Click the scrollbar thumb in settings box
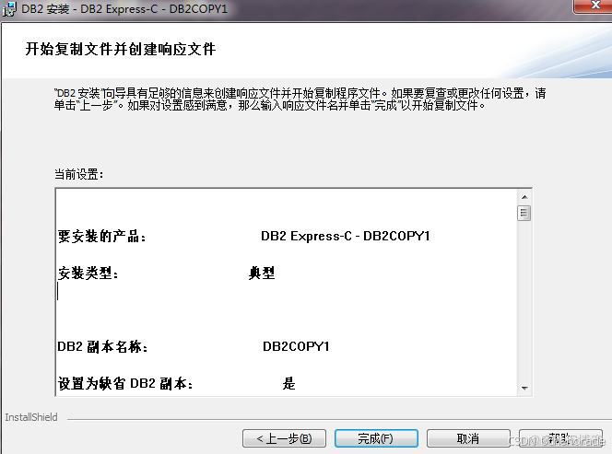612x454 pixels. [x=524, y=213]
